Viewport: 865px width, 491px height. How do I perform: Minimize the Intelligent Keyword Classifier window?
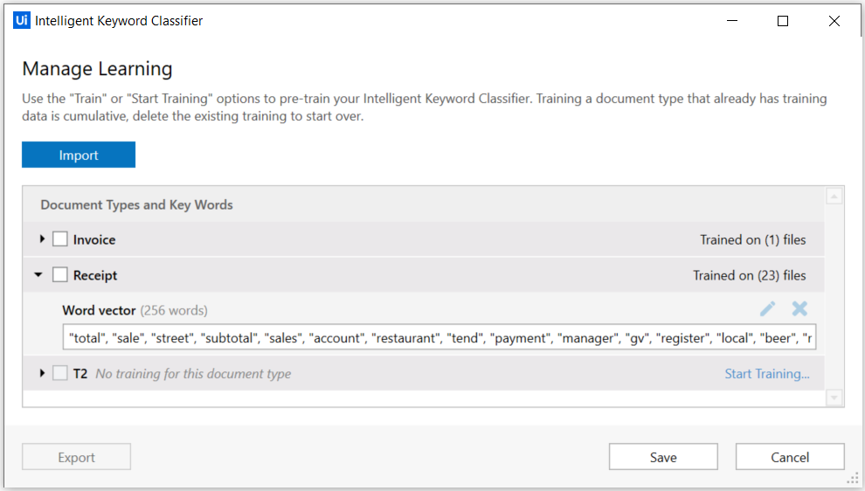732,20
